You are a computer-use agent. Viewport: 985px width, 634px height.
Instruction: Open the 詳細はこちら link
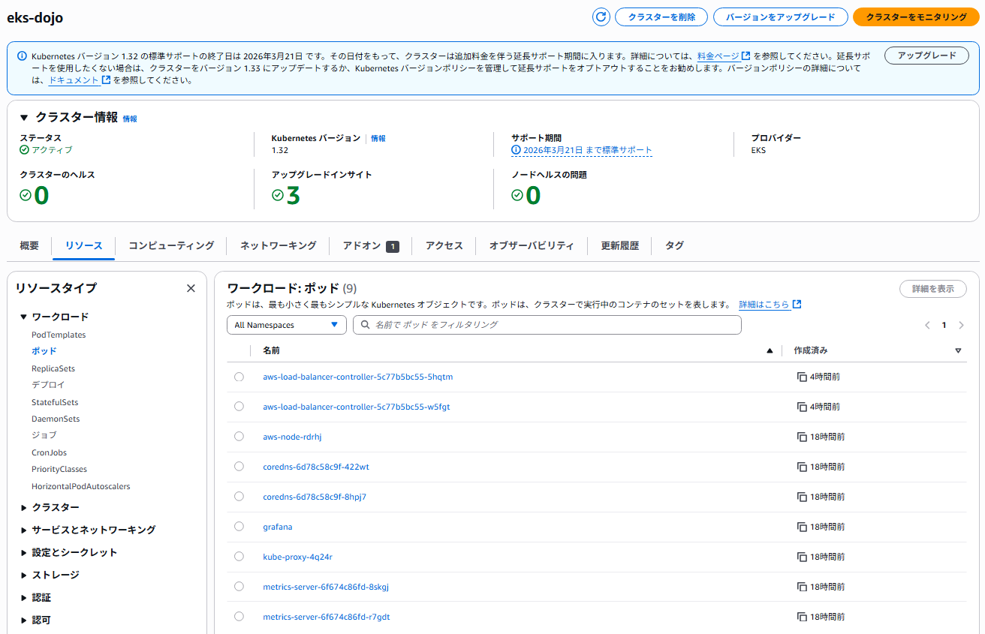tap(770, 305)
